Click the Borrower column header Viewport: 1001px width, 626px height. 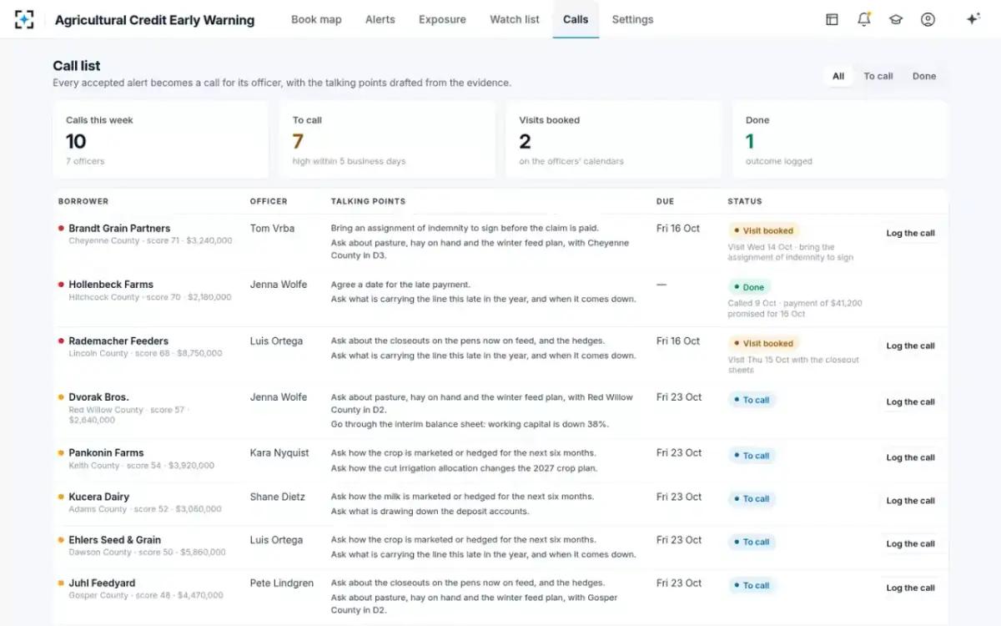(x=83, y=201)
